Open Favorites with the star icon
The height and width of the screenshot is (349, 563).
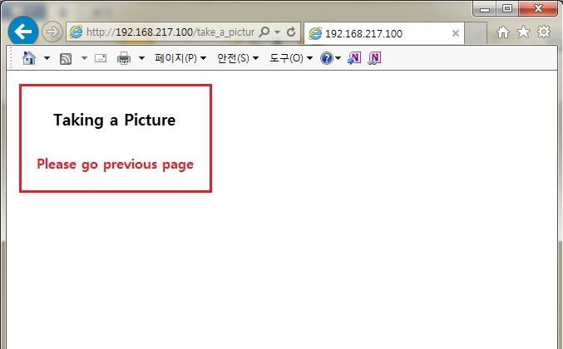point(524,32)
